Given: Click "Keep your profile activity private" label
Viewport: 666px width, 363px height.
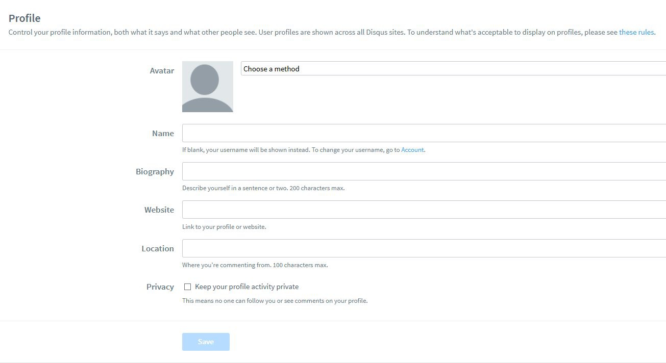Looking at the screenshot, I should click(x=246, y=287).
